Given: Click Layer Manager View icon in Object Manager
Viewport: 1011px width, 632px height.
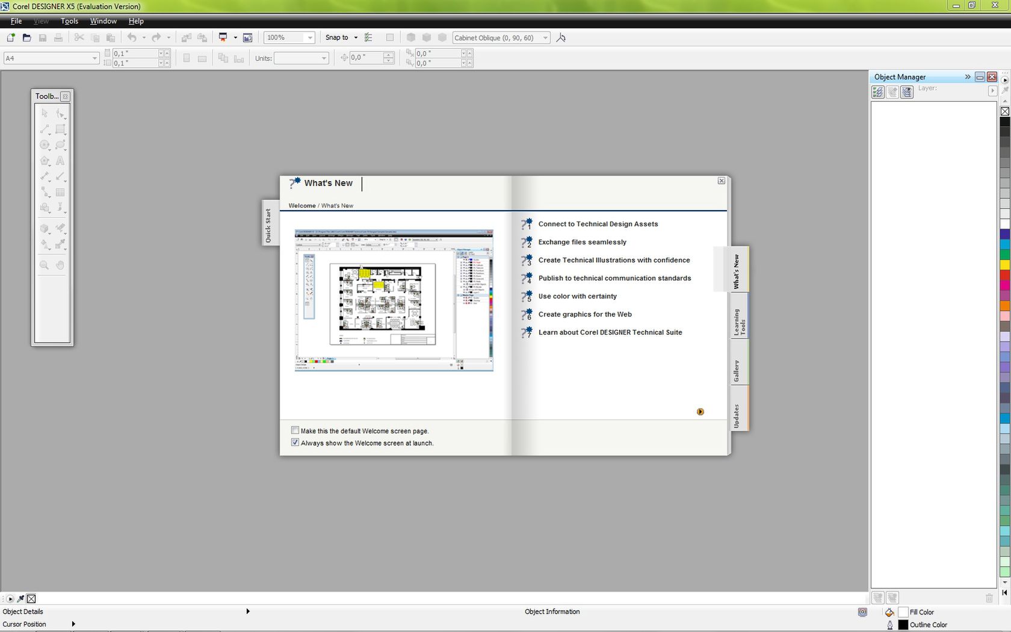Looking at the screenshot, I should pyautogui.click(x=907, y=91).
